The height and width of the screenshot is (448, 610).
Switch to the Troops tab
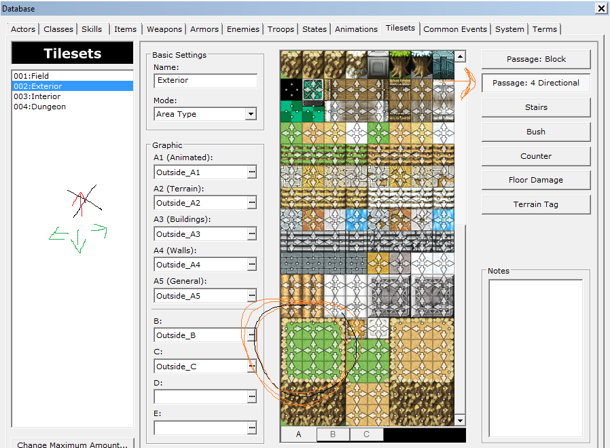(x=281, y=29)
